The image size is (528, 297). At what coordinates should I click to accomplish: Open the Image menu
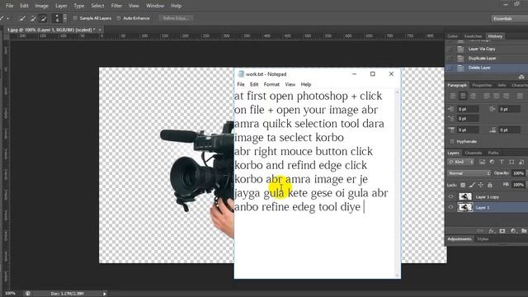click(x=42, y=6)
